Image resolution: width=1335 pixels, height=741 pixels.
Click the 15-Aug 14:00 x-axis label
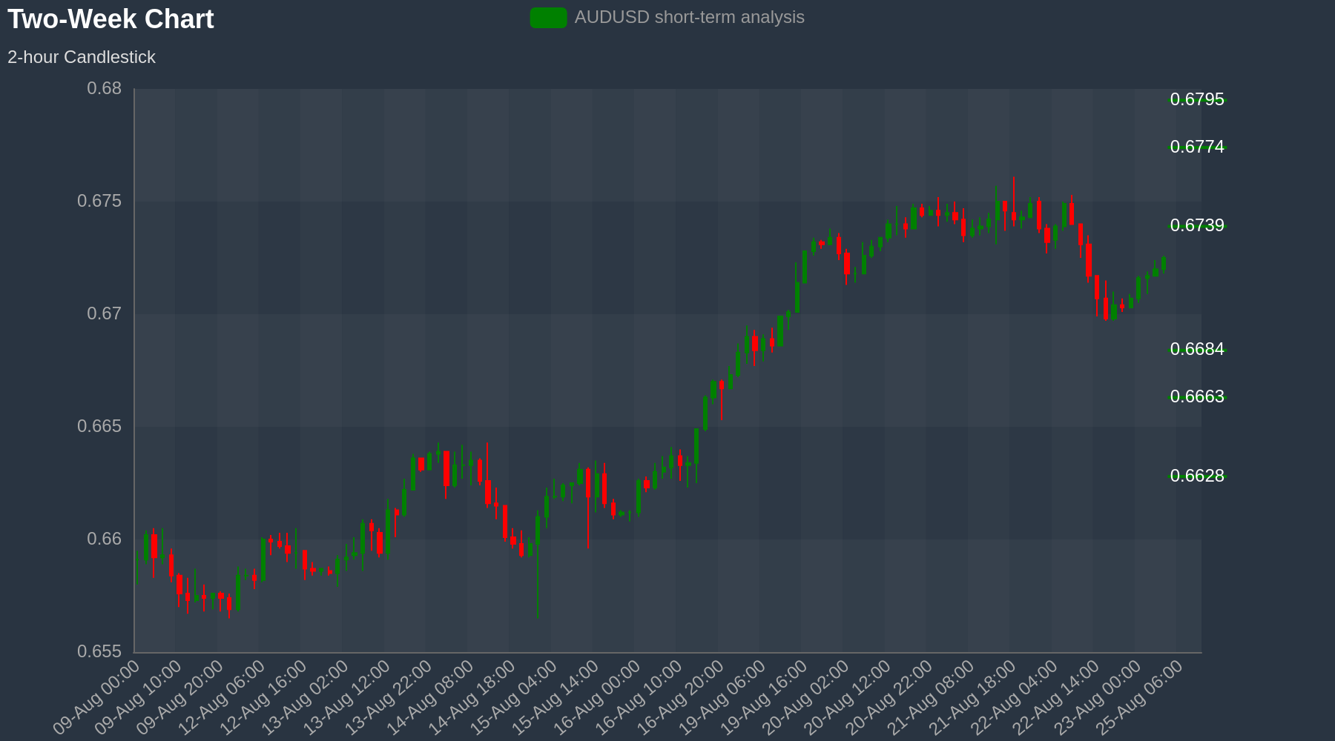point(556,697)
